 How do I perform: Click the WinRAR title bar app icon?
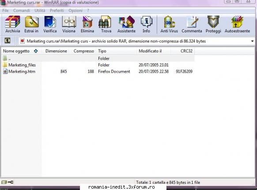(3, 3)
